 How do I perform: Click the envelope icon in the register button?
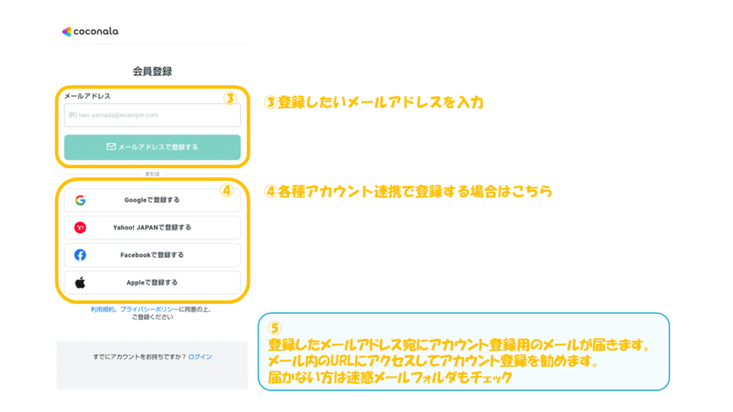[111, 147]
